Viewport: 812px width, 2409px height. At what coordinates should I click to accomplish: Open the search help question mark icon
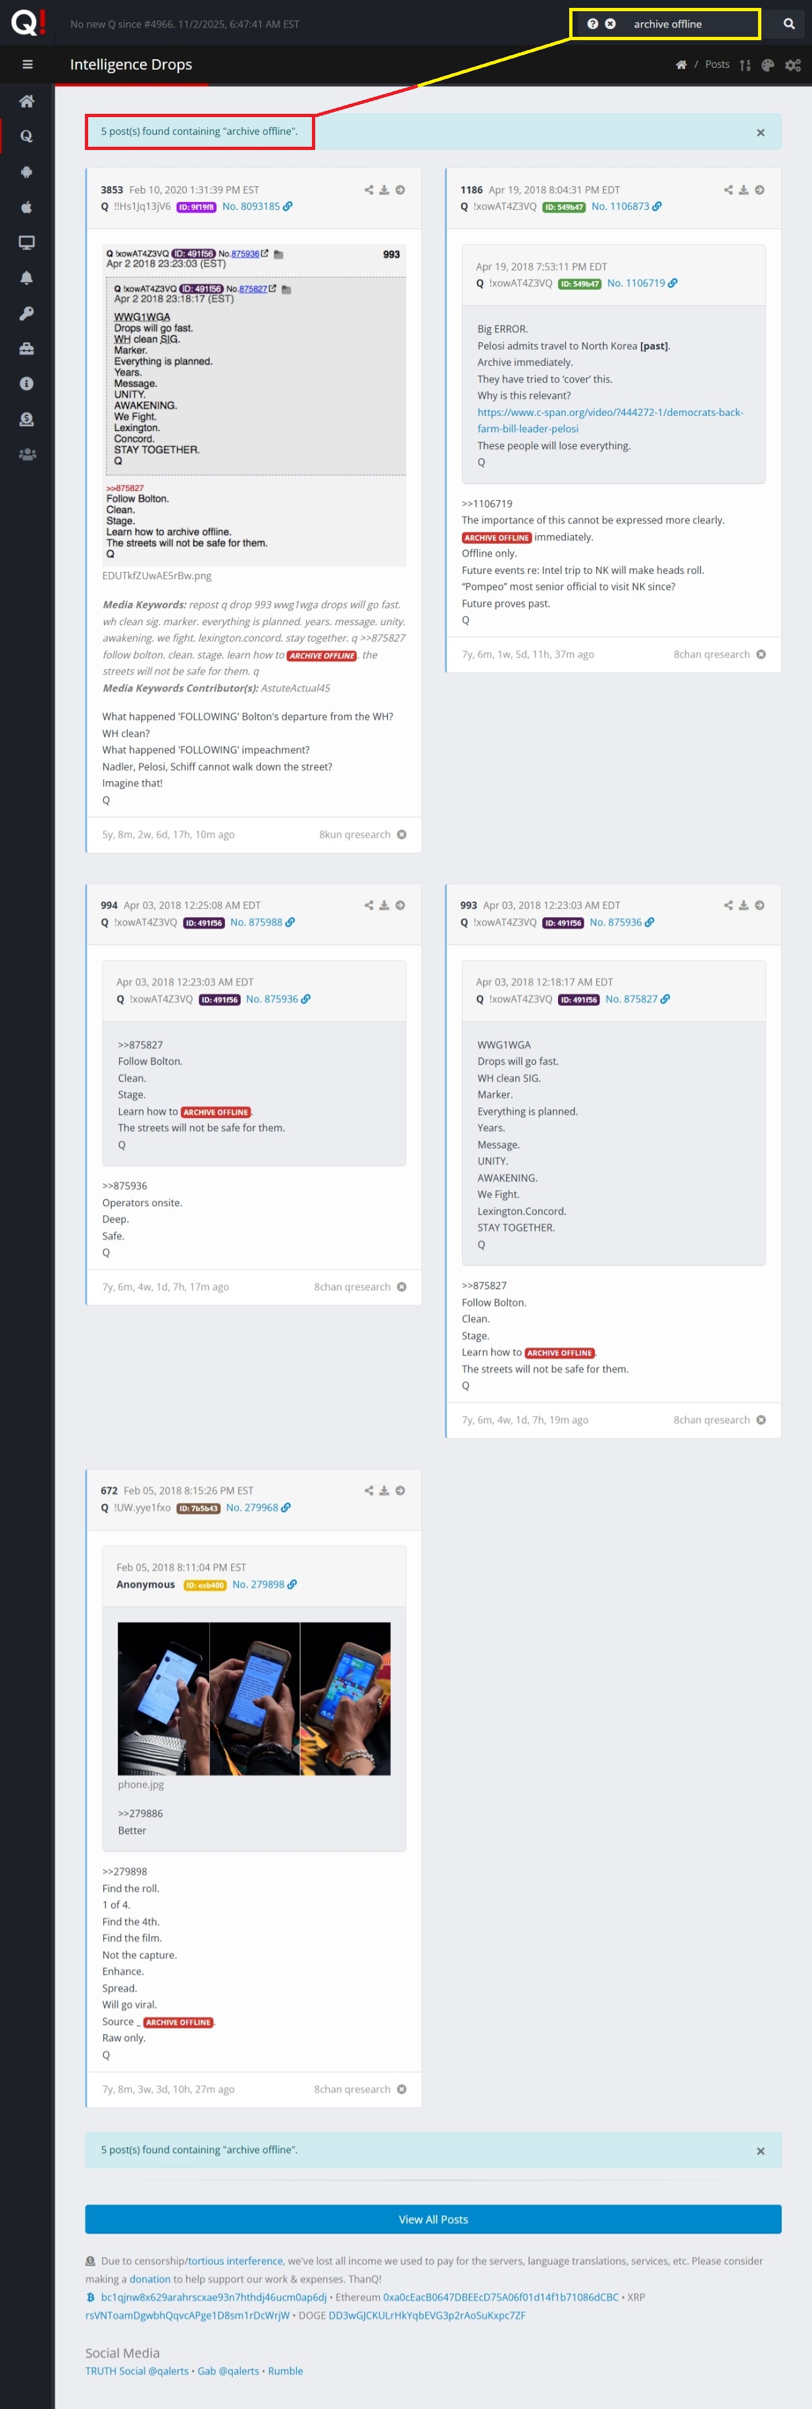coord(592,24)
